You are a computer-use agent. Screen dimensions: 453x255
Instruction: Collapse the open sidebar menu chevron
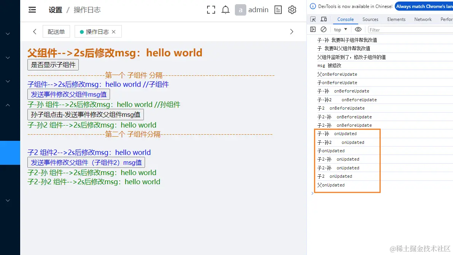[x=8, y=105]
